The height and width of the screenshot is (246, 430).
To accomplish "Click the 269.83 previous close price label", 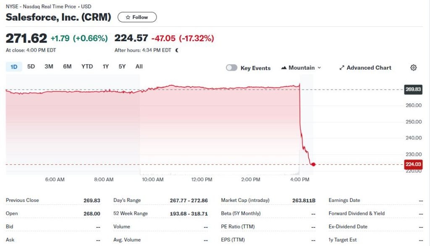I will click(413, 89).
